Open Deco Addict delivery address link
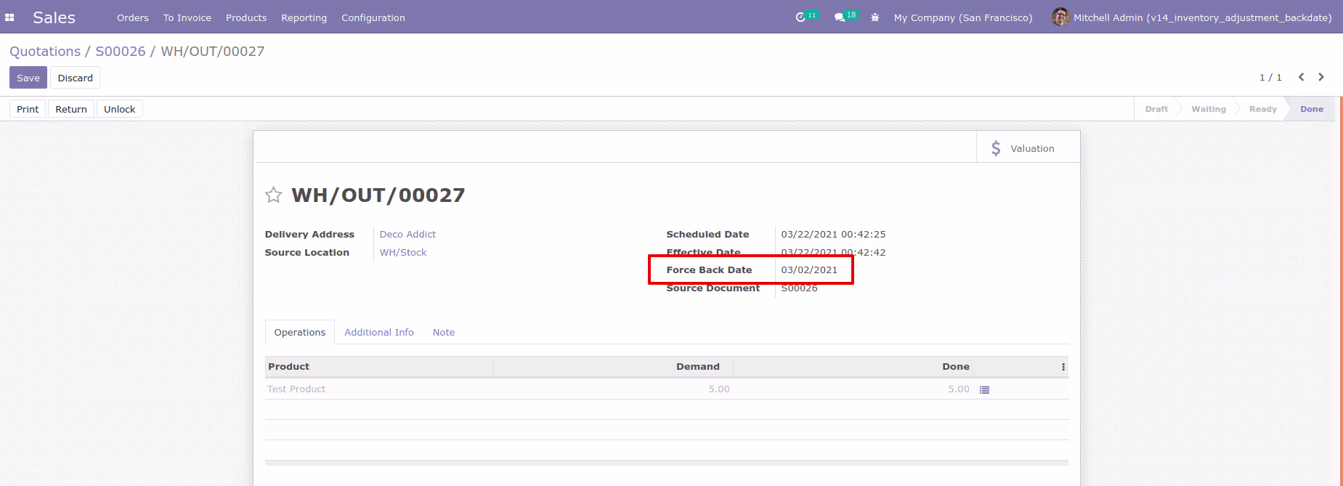 407,234
